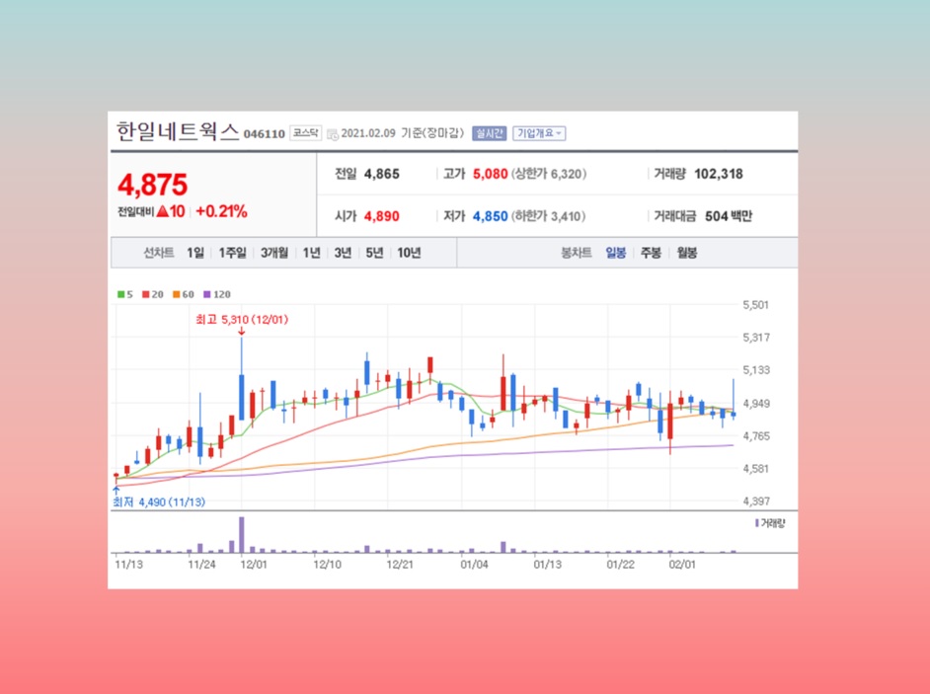
Task: Click the 저가 value 4,850
Action: coord(490,216)
